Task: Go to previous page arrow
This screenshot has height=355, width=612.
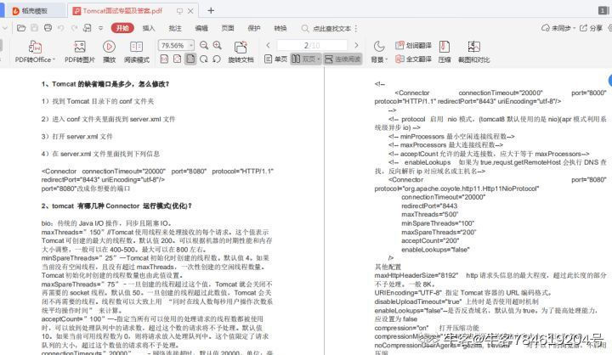Action: coord(268,45)
